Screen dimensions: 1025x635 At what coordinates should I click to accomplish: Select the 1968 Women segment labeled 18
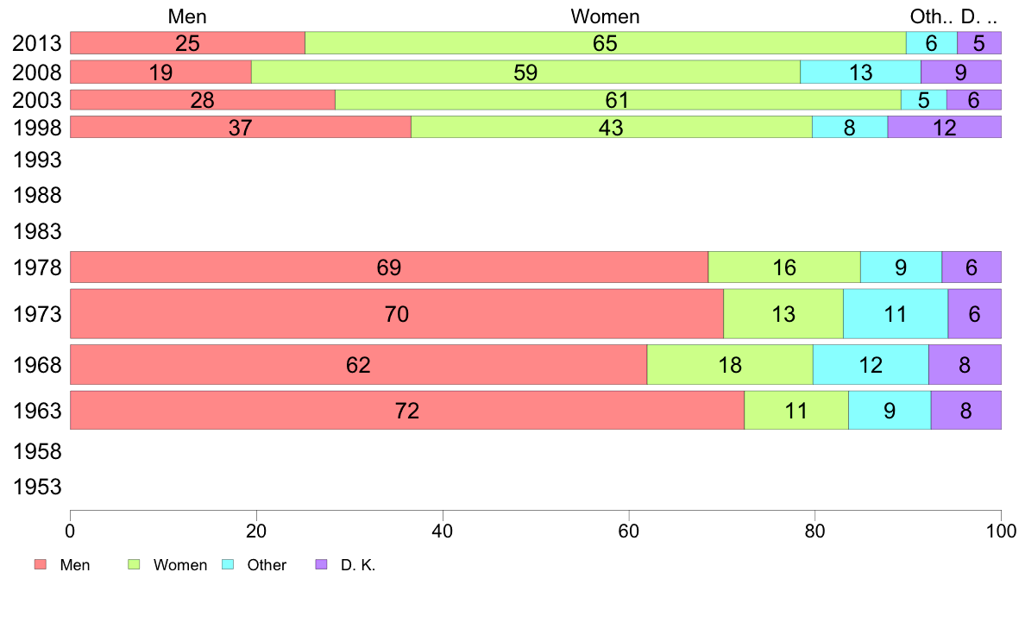pyautogui.click(x=729, y=365)
